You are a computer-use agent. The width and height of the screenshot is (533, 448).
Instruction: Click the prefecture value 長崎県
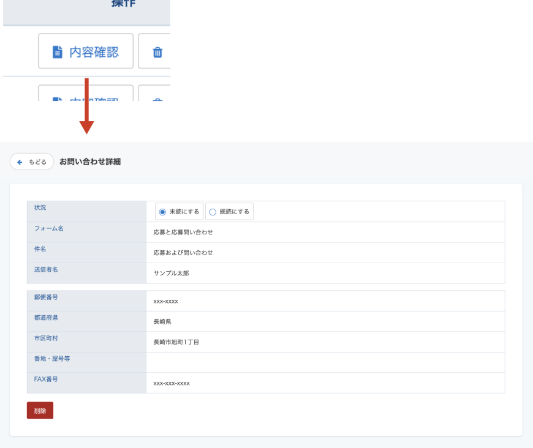pos(162,321)
